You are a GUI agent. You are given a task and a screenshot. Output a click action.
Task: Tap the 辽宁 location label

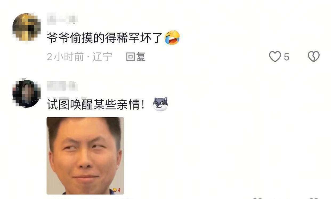click(102, 57)
